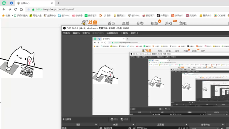Go to Douyu 游戏 navigation item
Screen dimensions: 229x129
click(169, 23)
